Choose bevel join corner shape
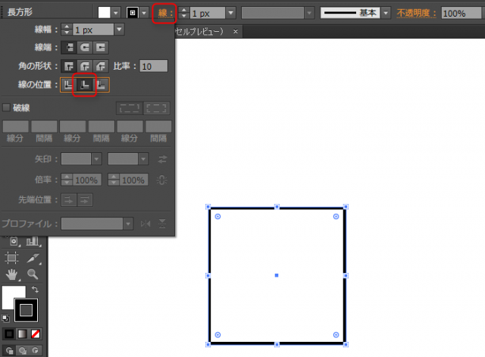485x357 pixels. click(101, 67)
